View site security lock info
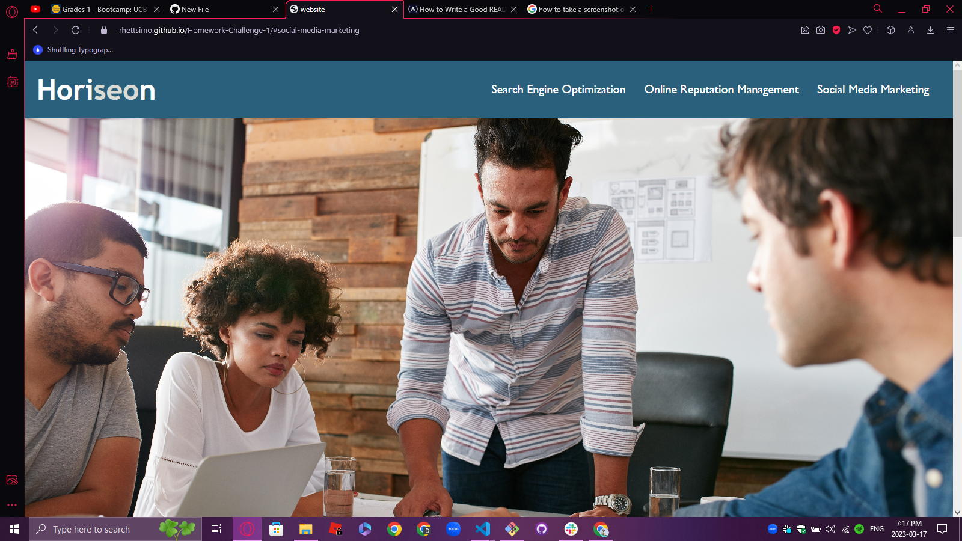Screen dimensions: 962x541 click(104, 30)
